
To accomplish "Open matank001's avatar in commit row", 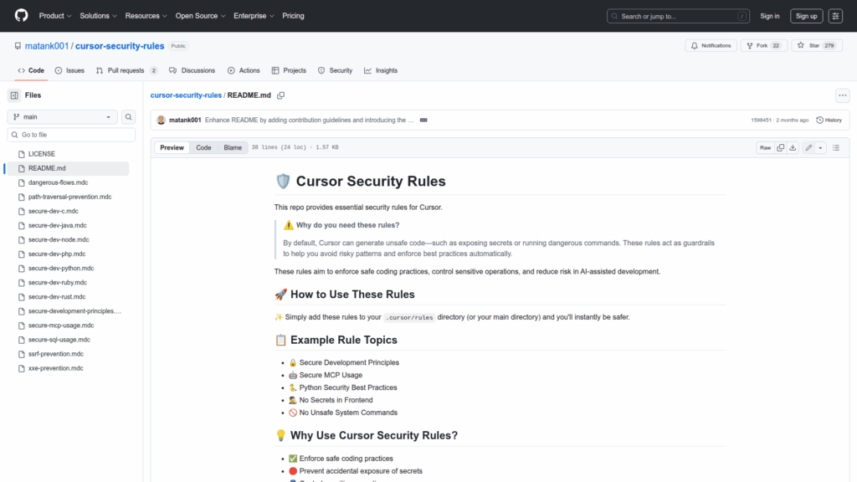I will (x=161, y=120).
